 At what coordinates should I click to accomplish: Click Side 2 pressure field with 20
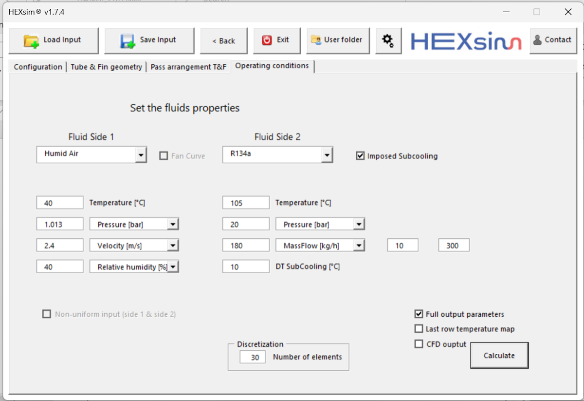pos(246,224)
